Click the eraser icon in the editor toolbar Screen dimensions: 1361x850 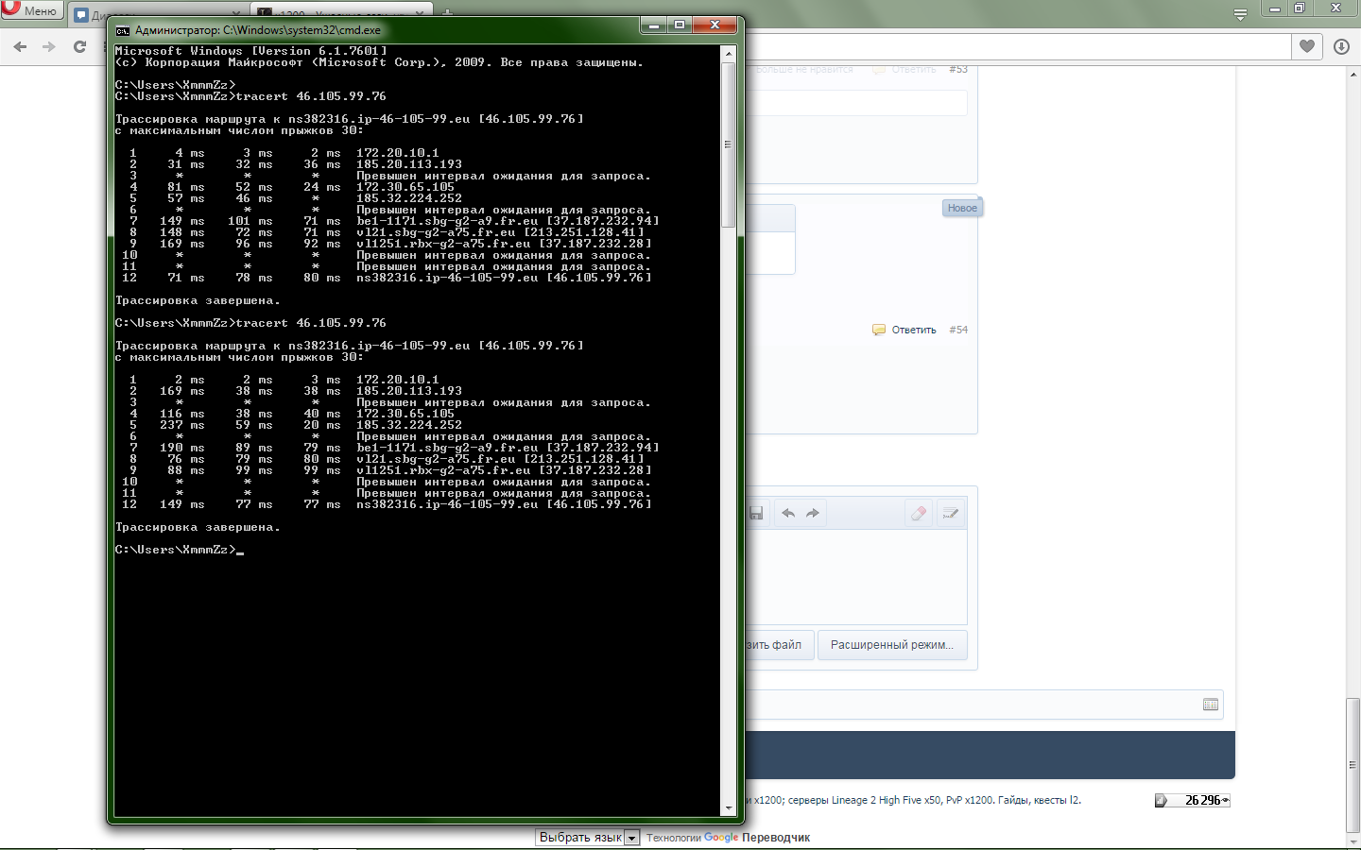click(x=918, y=513)
